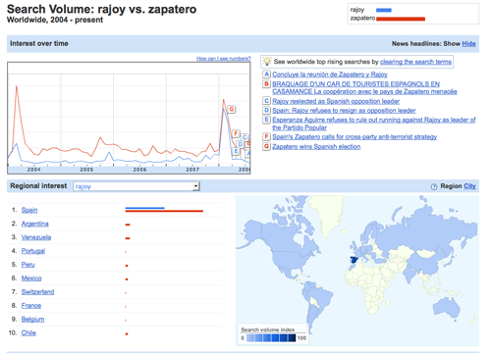Open BRAQUAGE D'UN CAR DE TOURISTES headline
Viewport: 491px width, 353px height.
point(364,87)
